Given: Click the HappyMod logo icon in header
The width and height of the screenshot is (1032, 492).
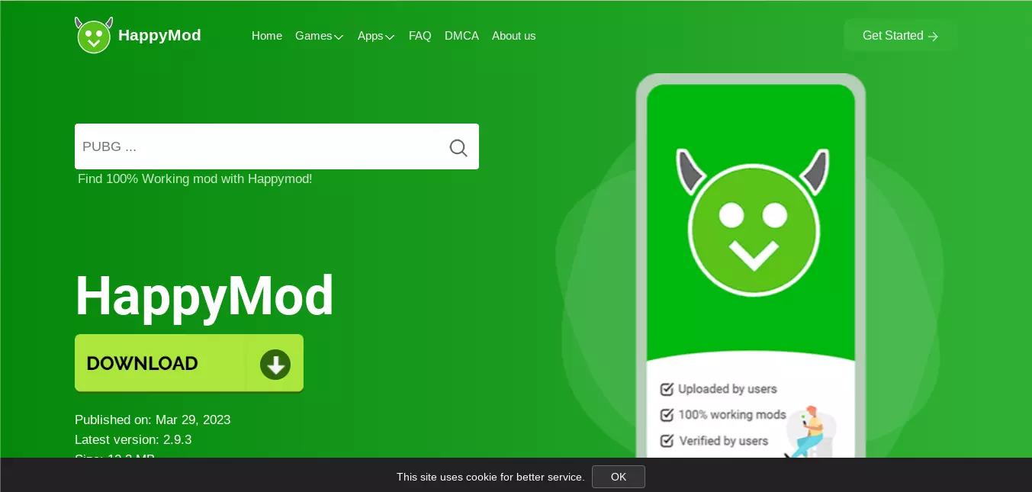Looking at the screenshot, I should pos(94,35).
